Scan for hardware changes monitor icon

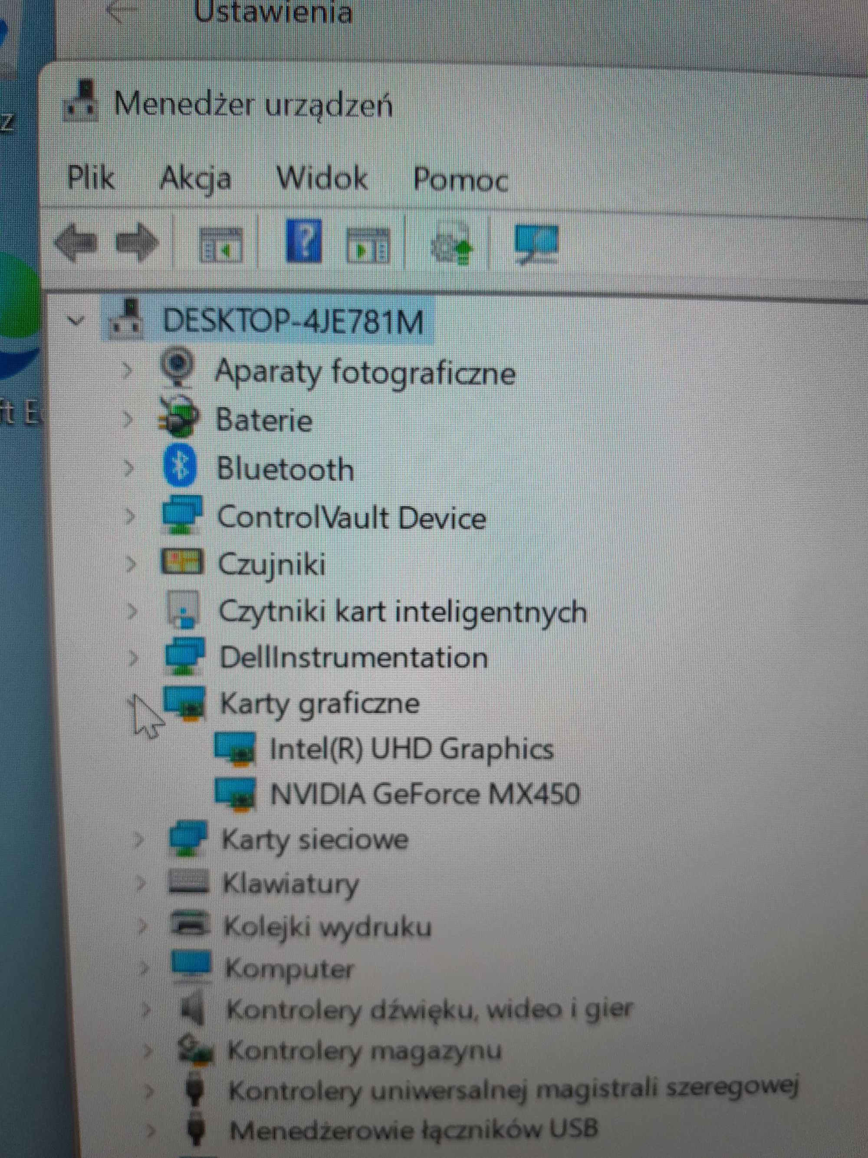point(536,244)
